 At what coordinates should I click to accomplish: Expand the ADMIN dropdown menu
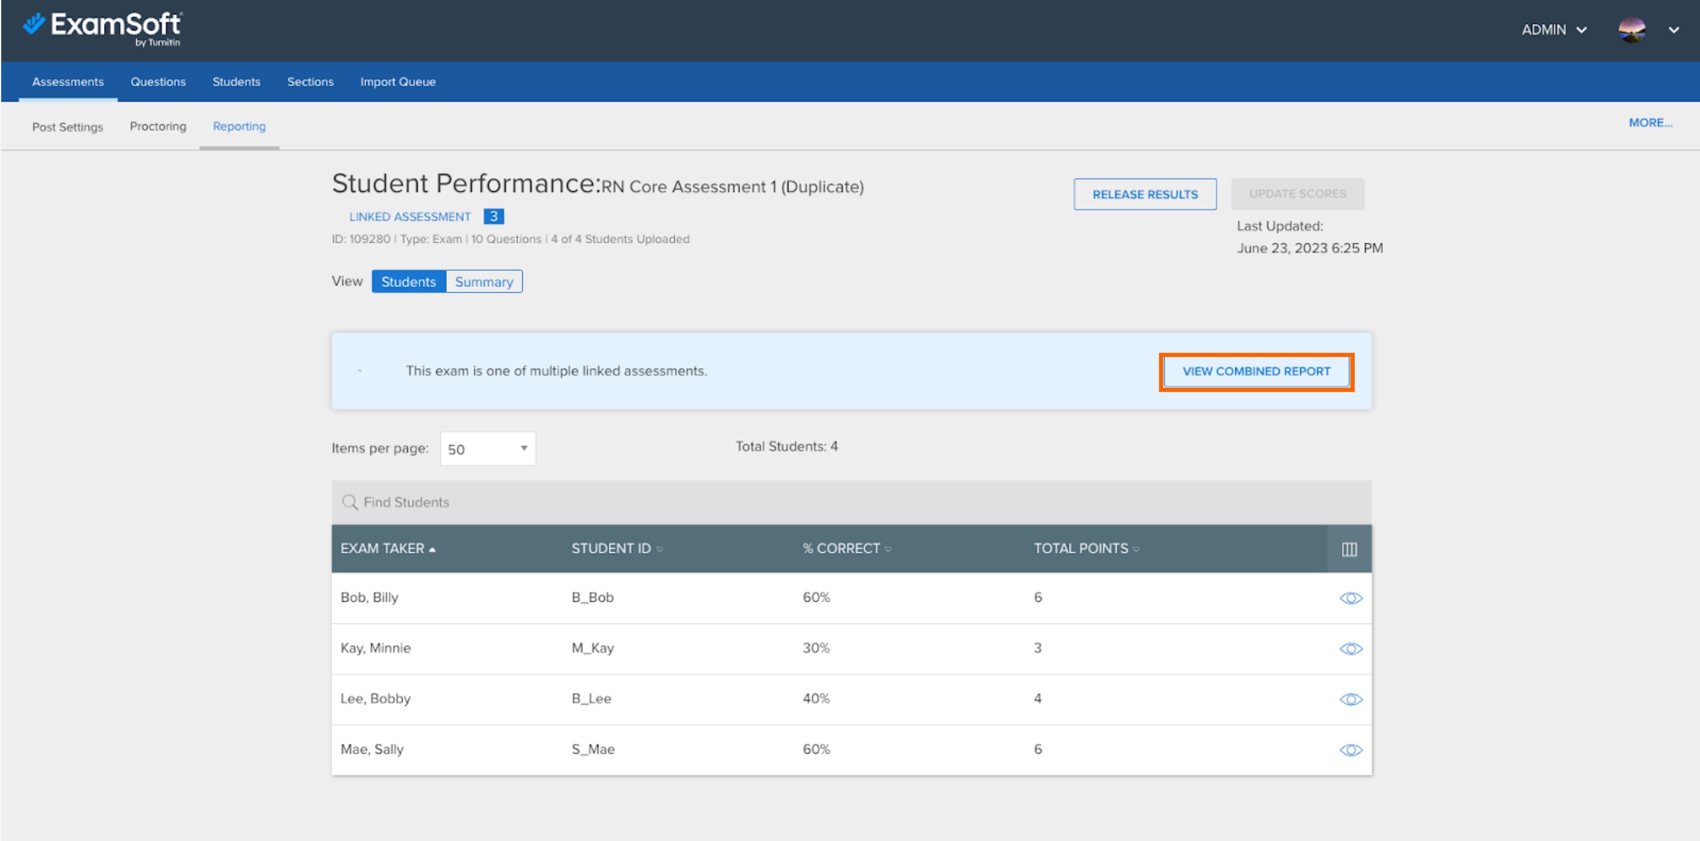click(1553, 30)
